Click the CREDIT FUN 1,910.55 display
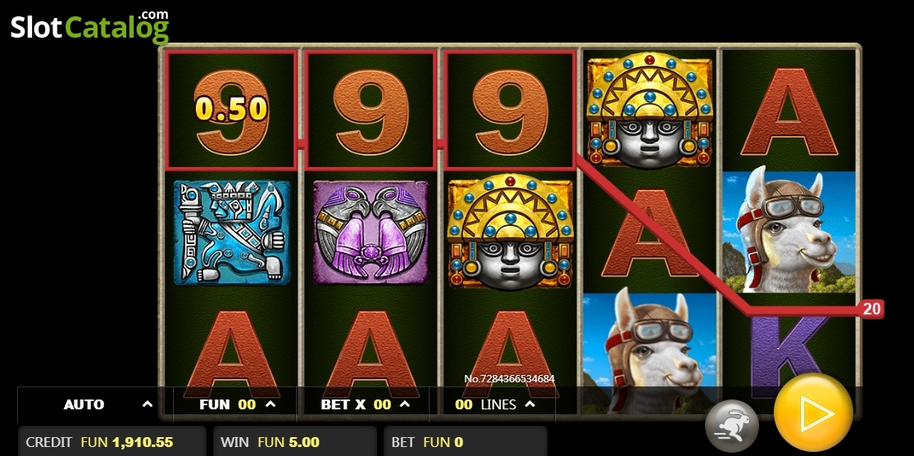 pos(112,442)
